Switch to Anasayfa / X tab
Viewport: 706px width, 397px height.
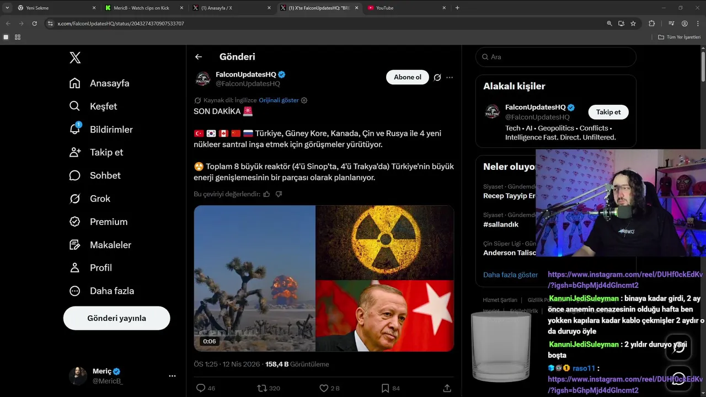(232, 8)
